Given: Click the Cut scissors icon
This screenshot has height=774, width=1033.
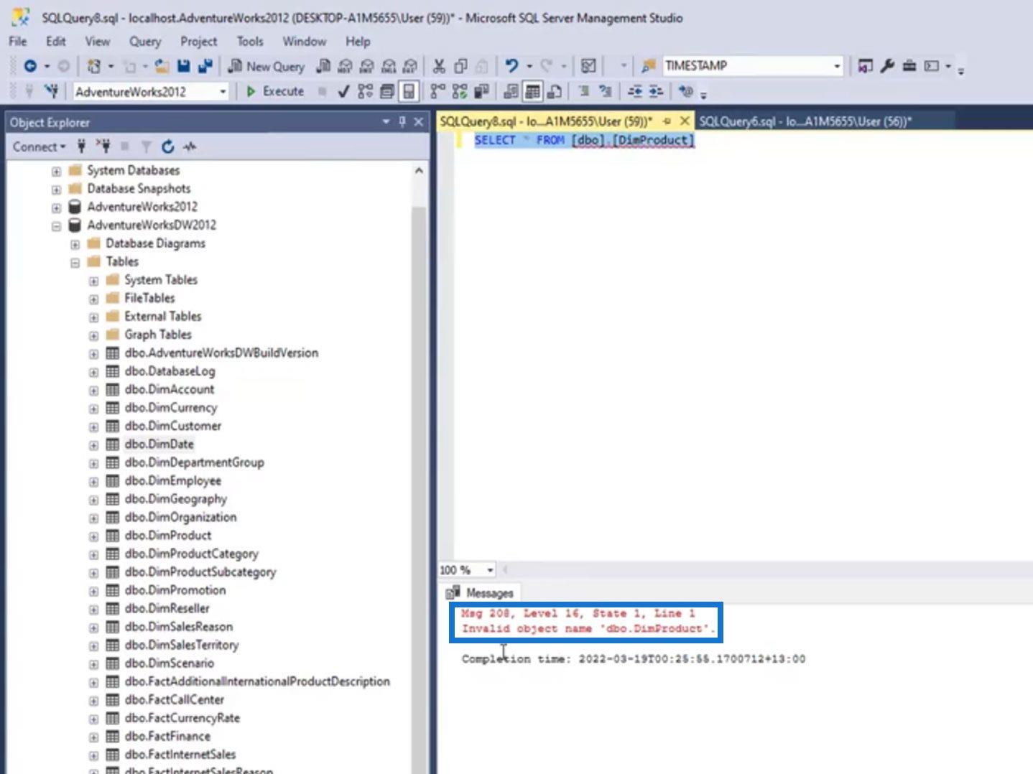Looking at the screenshot, I should (438, 66).
